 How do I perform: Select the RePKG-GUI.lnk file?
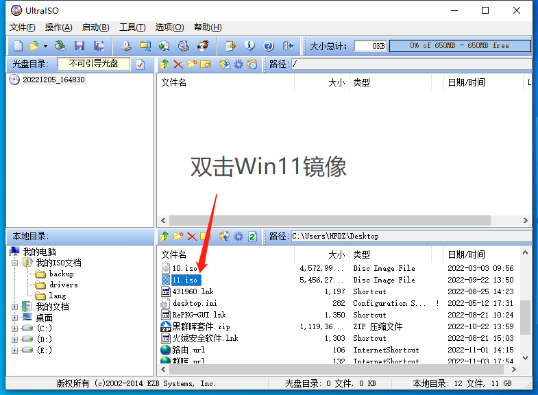(x=199, y=315)
